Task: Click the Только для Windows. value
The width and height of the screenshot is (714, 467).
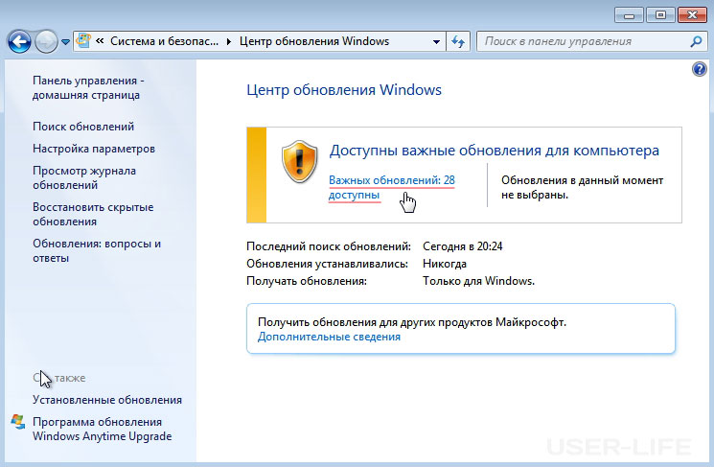Action: click(x=478, y=281)
